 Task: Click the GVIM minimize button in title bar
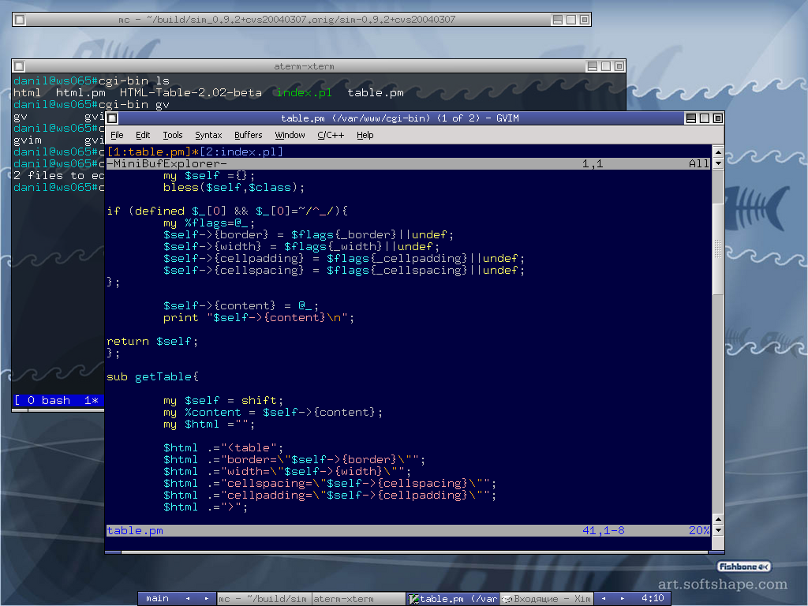[691, 118]
